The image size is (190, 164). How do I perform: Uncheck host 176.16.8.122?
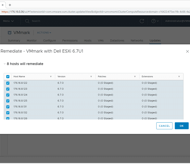coord(8,83)
